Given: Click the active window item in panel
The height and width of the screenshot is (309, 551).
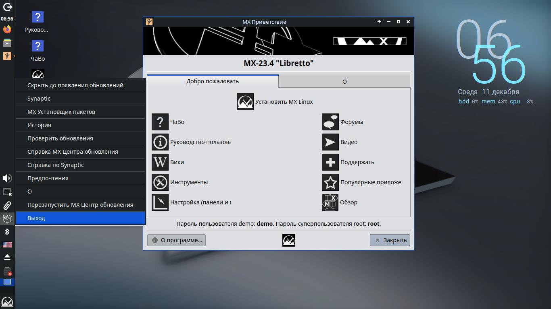Looking at the screenshot, I should (x=7, y=56).
